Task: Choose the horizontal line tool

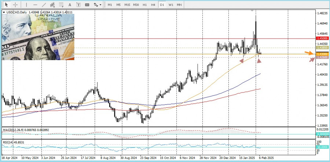Action: pyautogui.click(x=35, y=5)
